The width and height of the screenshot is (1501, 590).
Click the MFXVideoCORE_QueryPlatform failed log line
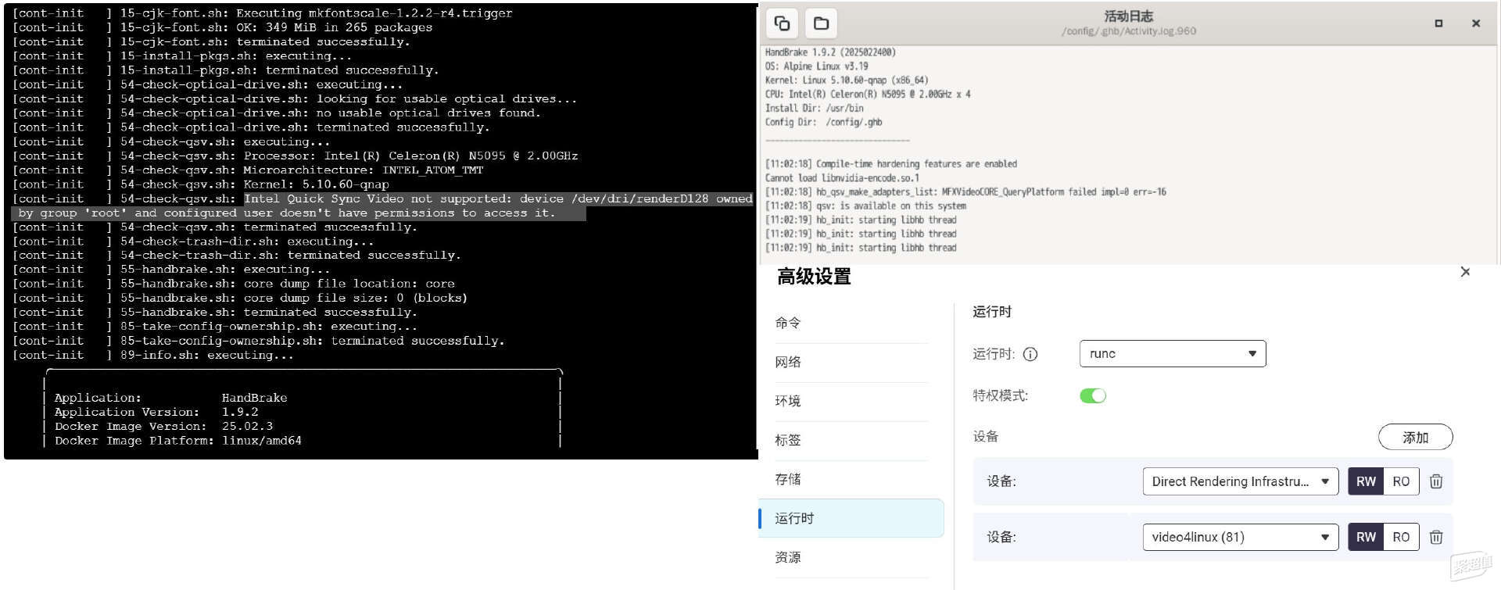tap(965, 191)
